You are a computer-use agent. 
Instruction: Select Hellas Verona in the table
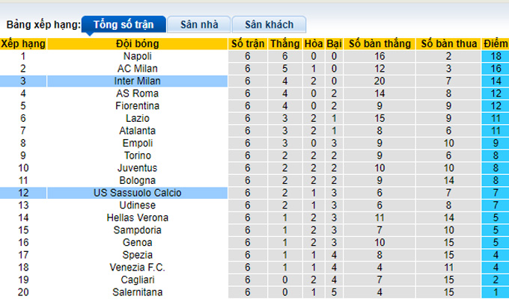click(136, 218)
